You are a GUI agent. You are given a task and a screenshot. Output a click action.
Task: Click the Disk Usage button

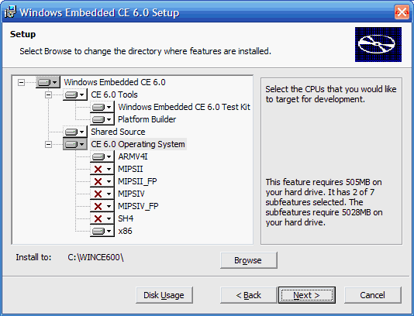click(164, 295)
